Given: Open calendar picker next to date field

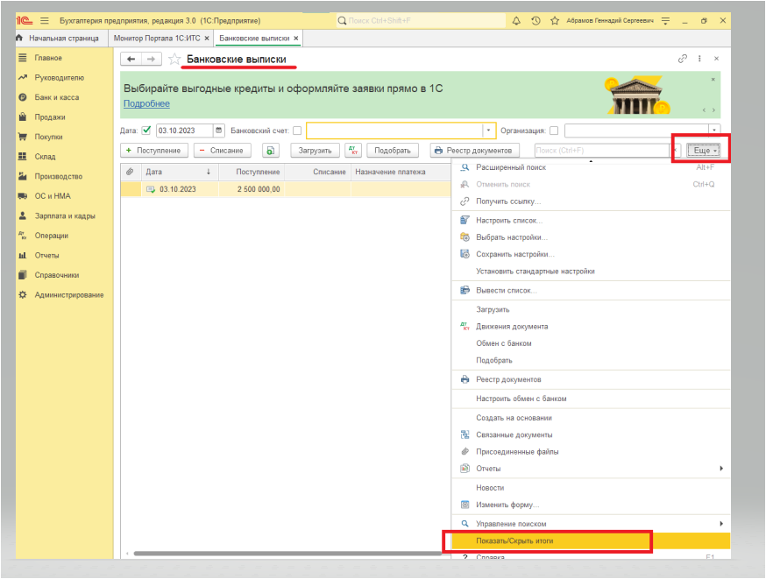Looking at the screenshot, I should click(219, 131).
